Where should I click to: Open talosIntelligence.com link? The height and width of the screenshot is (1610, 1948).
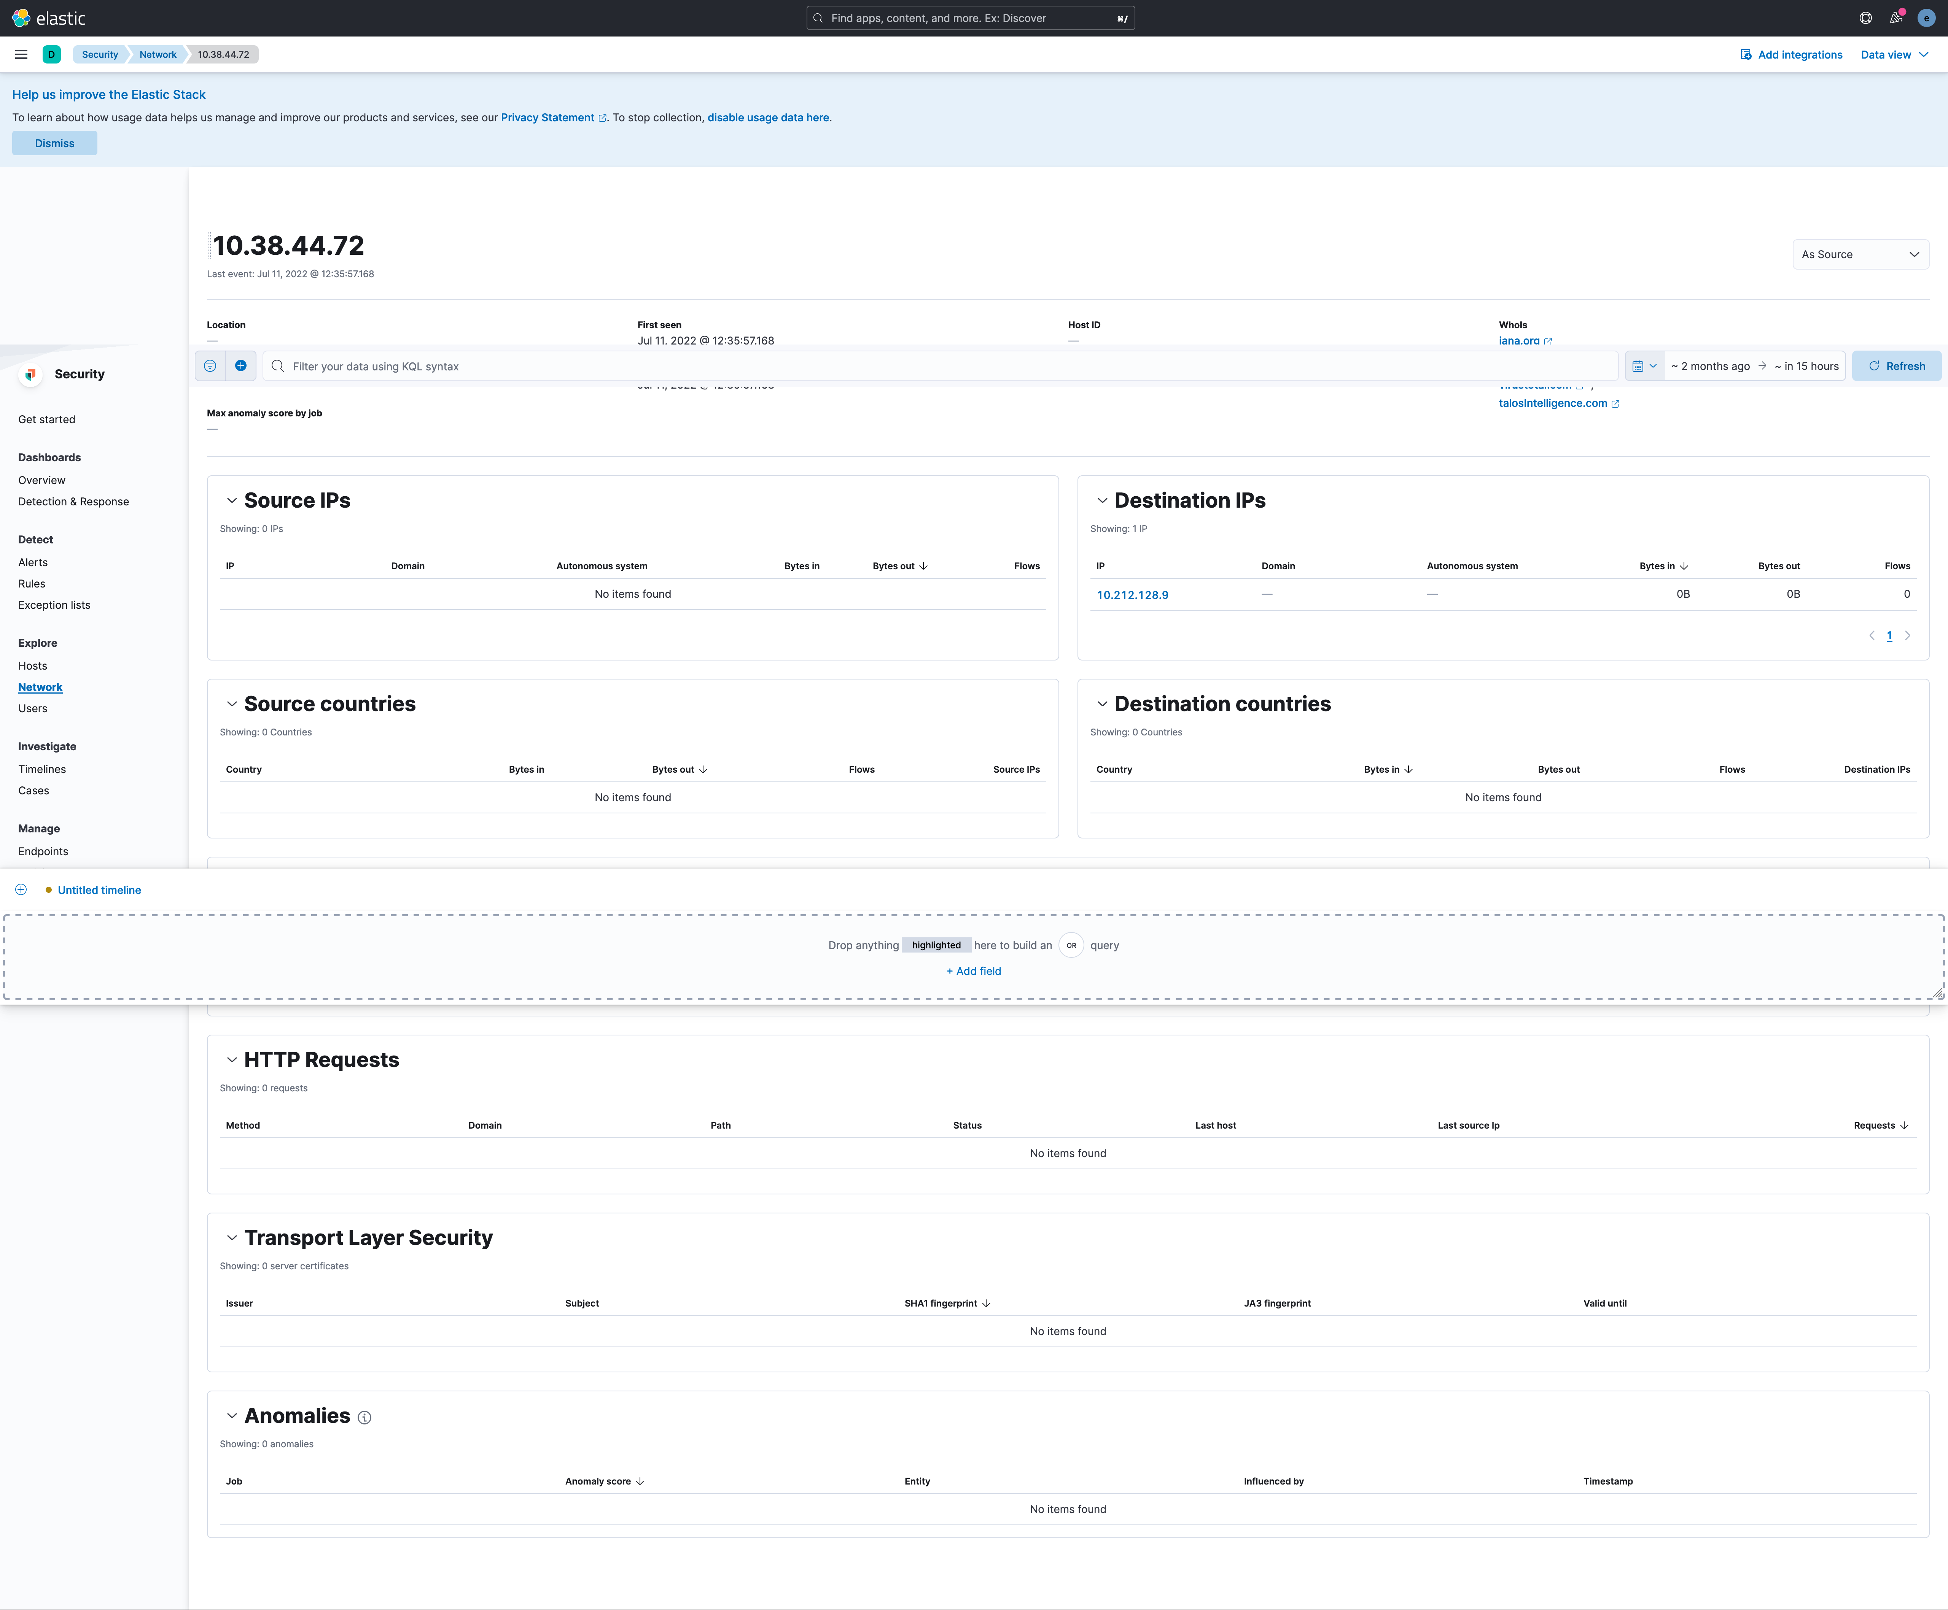point(1558,403)
